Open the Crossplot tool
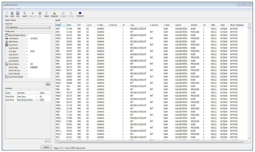 [63, 14]
